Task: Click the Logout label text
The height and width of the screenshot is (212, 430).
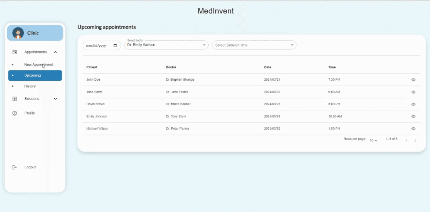Action: click(x=29, y=167)
